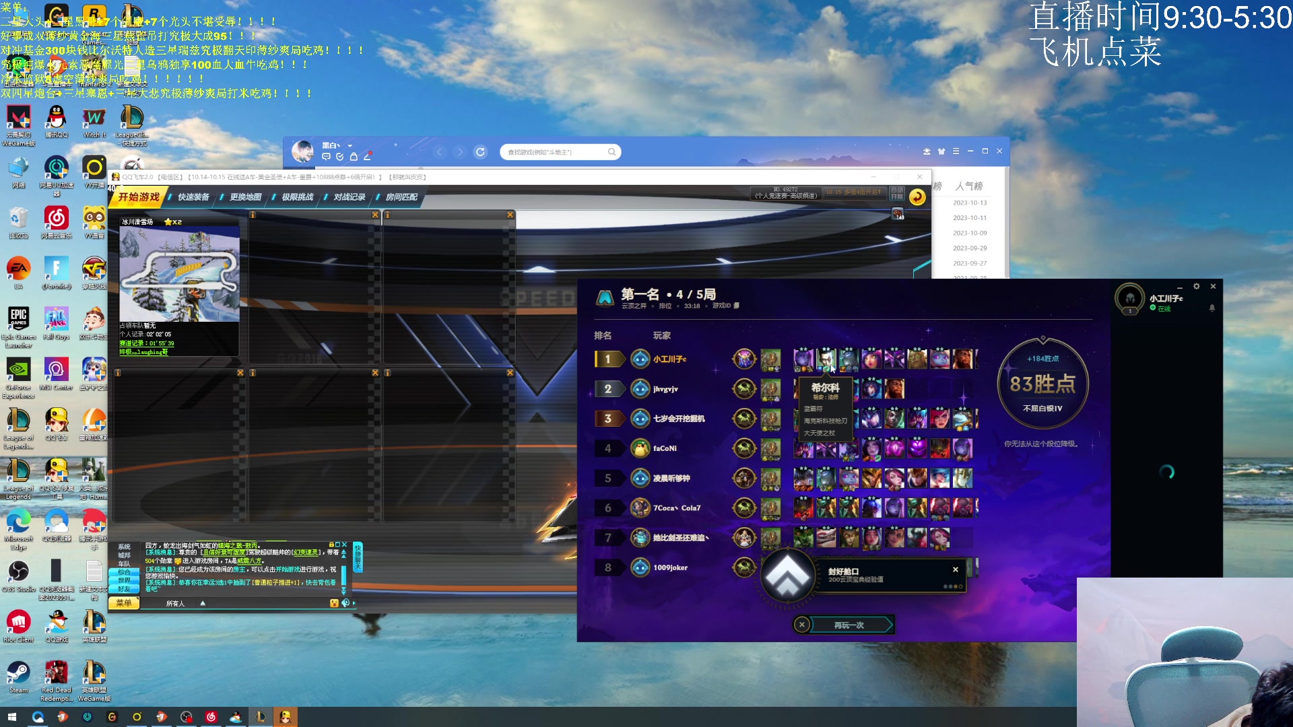Open the 房间匹配 tab
This screenshot has height=727, width=1293.
point(401,197)
